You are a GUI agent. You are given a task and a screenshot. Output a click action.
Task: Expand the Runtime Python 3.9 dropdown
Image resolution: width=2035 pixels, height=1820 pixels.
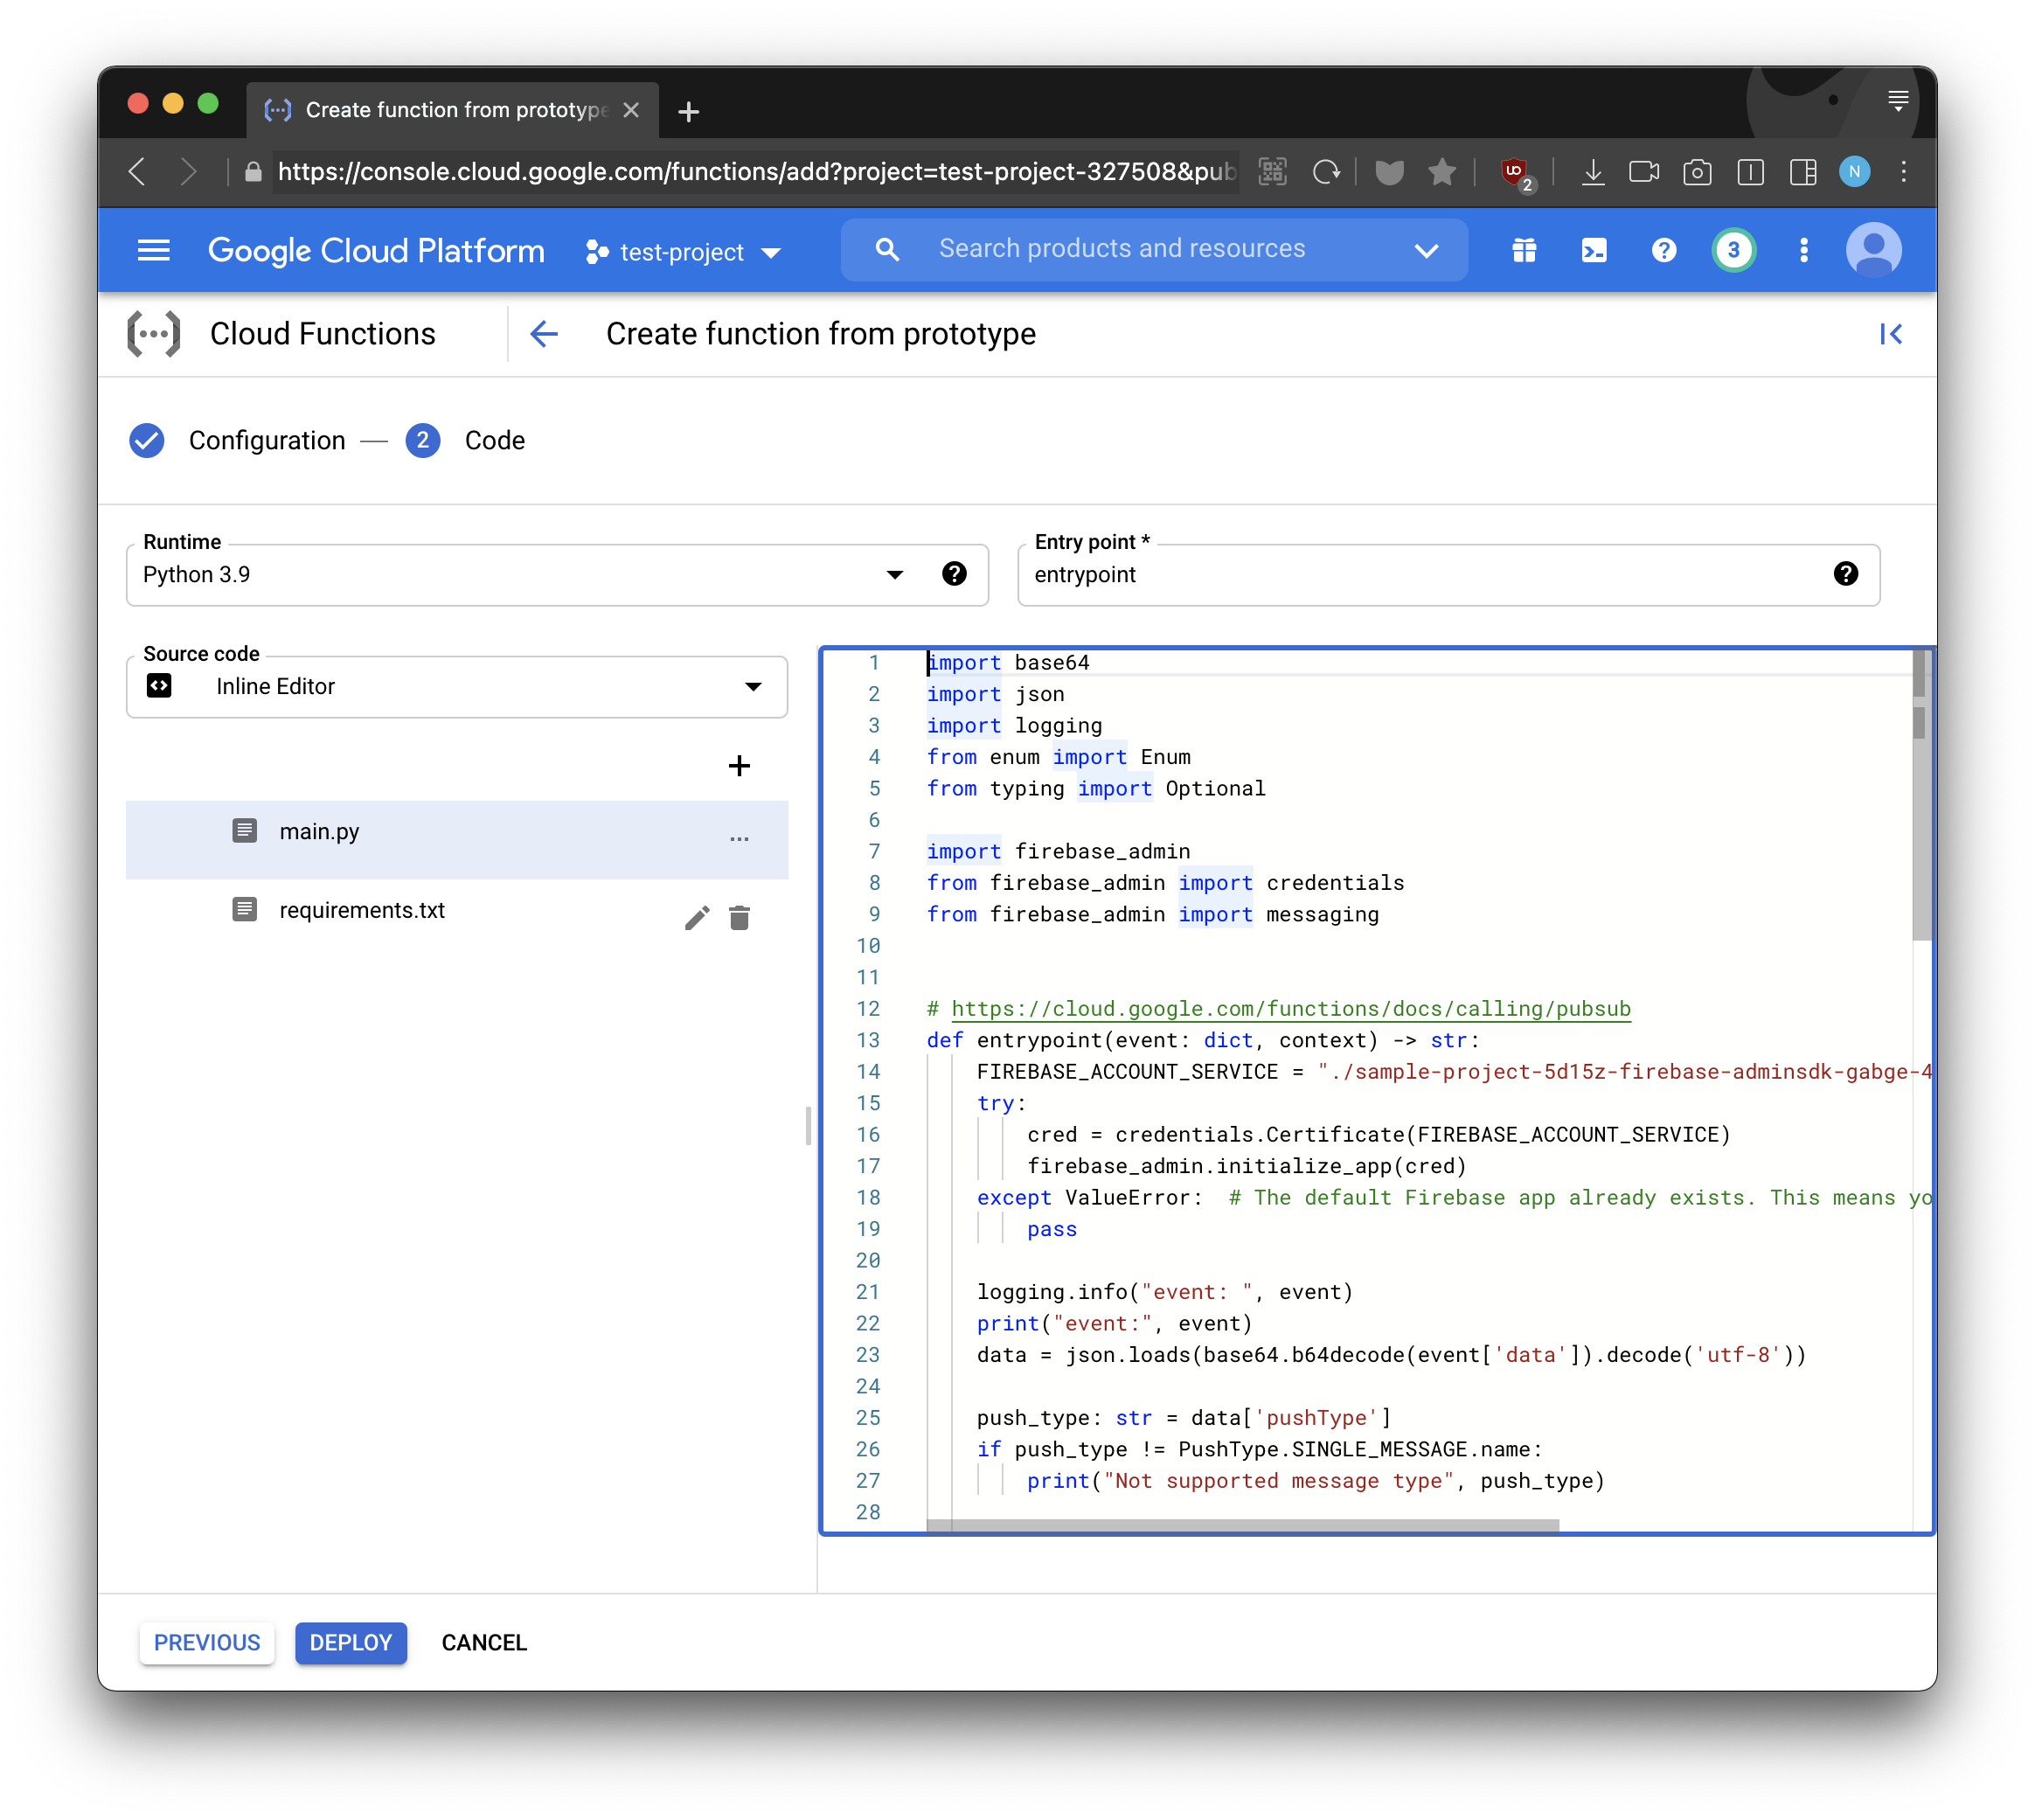coord(894,575)
